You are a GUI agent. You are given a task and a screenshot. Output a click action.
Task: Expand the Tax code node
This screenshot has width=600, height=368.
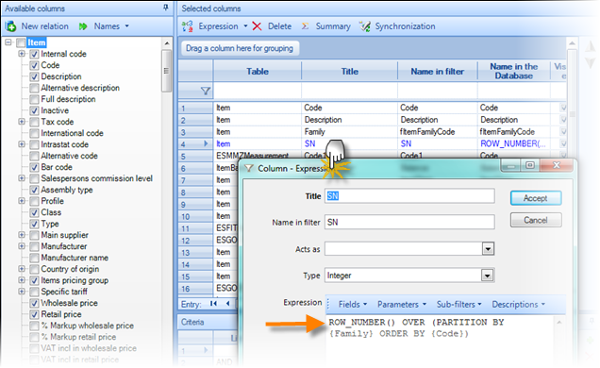22,122
